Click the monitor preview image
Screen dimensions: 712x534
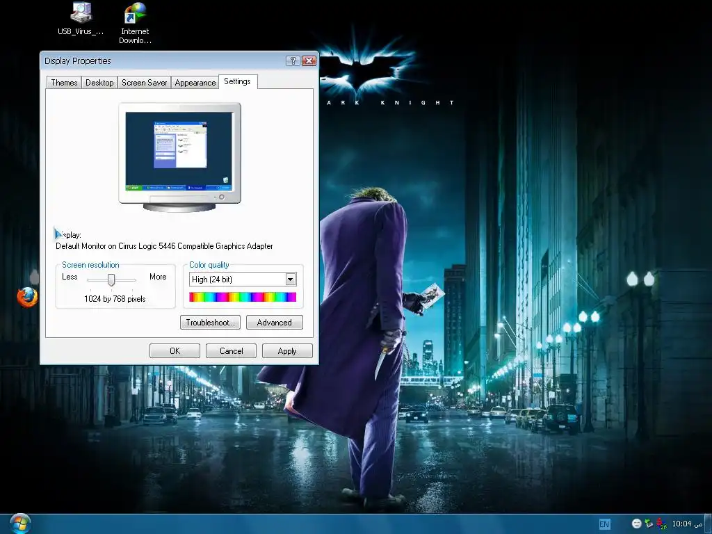[x=180, y=157]
